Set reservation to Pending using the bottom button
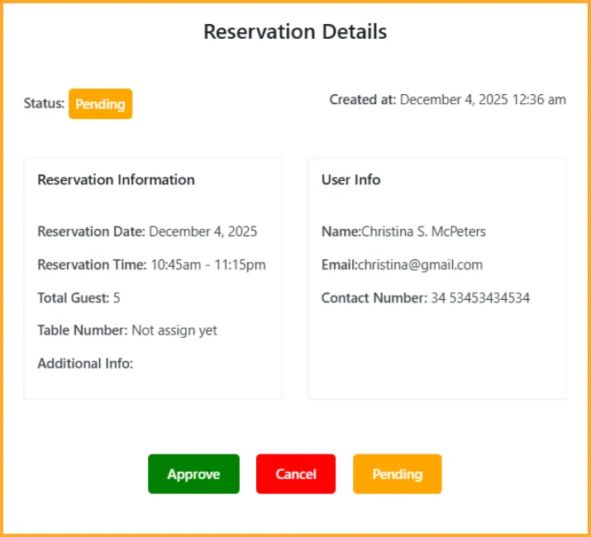This screenshot has height=537, width=591. (x=397, y=474)
